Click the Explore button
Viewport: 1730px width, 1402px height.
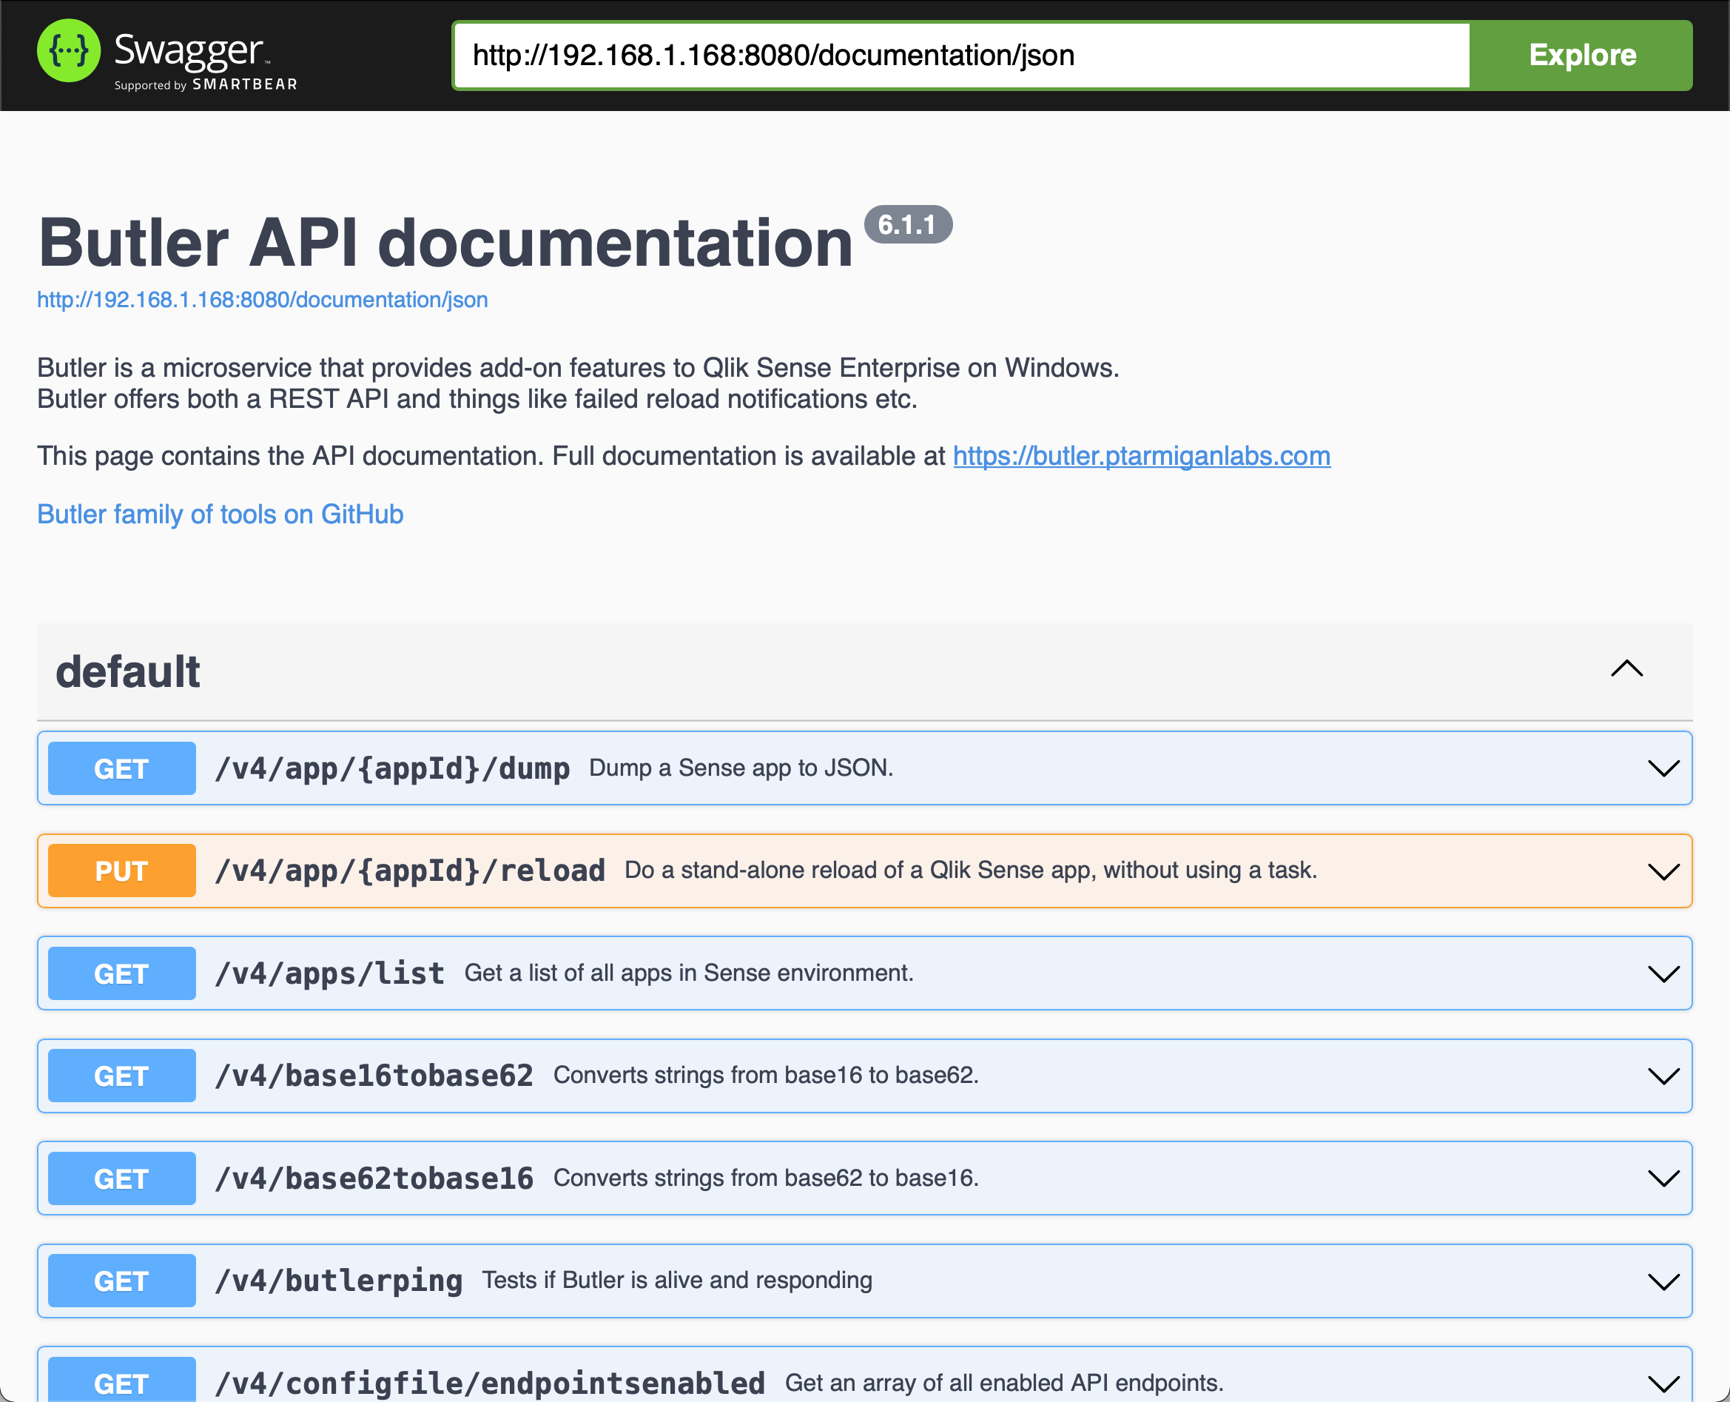pyautogui.click(x=1581, y=55)
